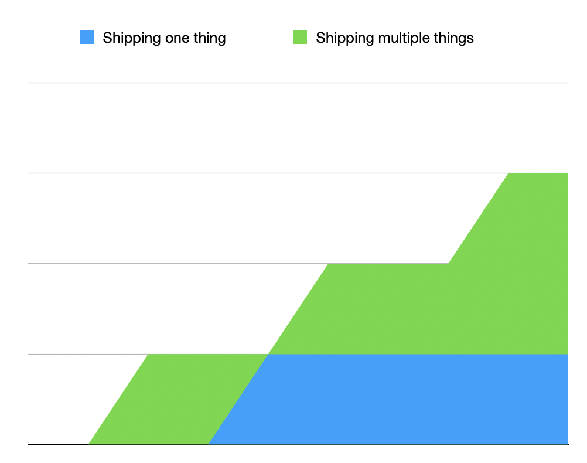
Task: Click the blue series' rising slope edge
Action: point(238,399)
